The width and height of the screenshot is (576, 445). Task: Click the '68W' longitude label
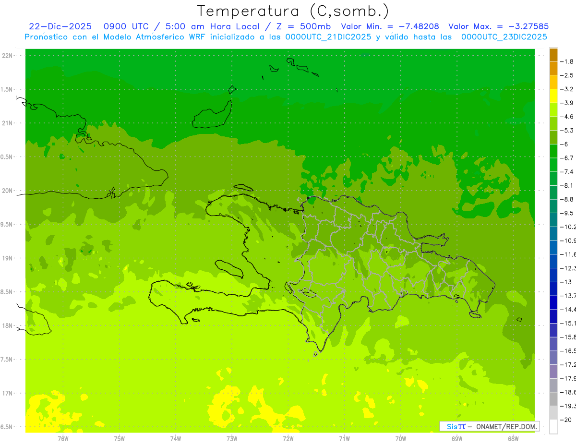coord(513,438)
